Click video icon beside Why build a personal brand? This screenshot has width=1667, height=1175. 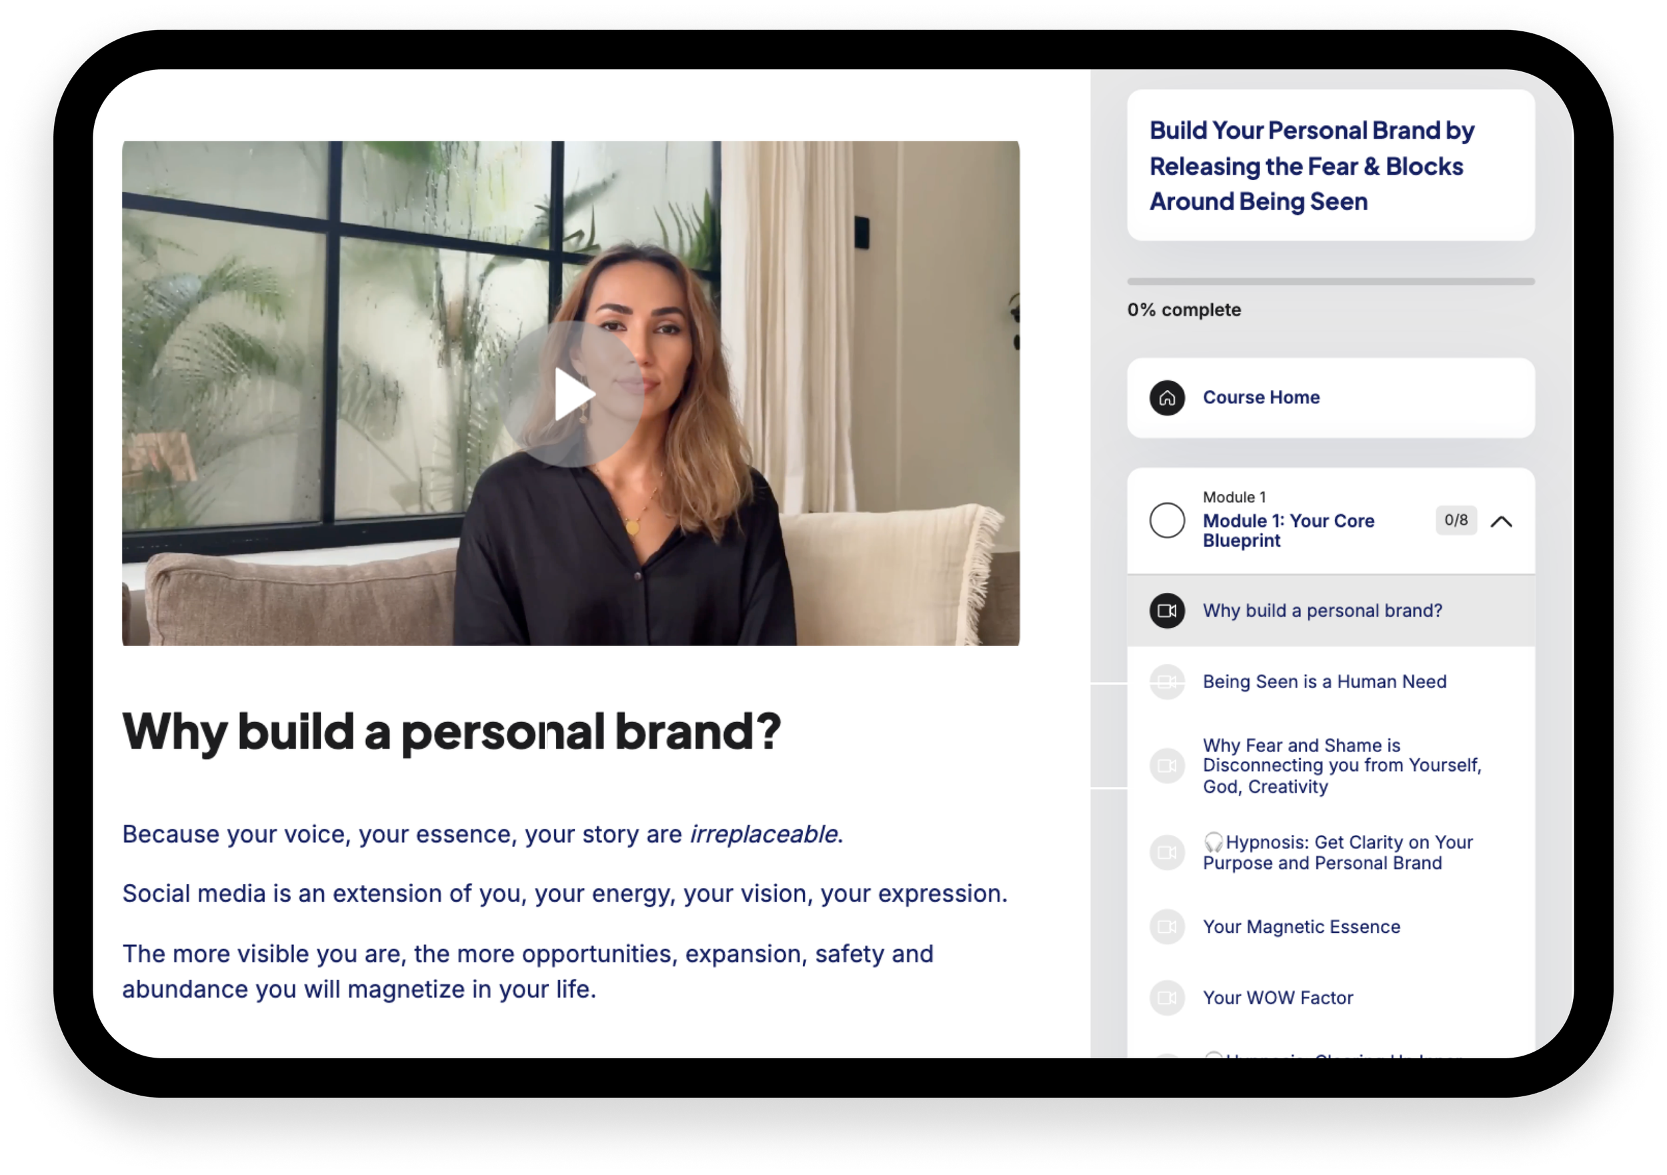coord(1168,611)
